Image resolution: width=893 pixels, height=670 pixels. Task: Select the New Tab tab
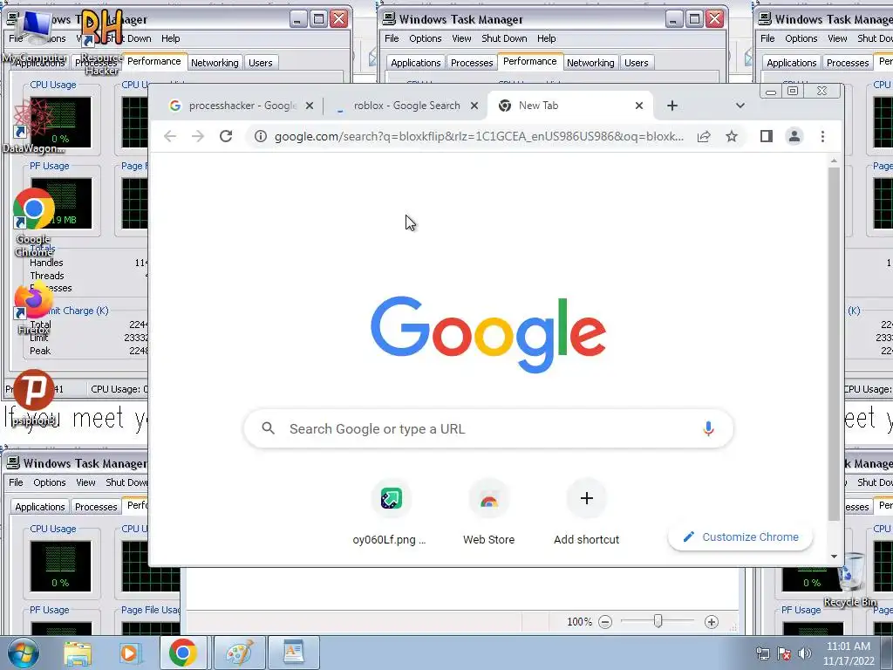point(569,106)
